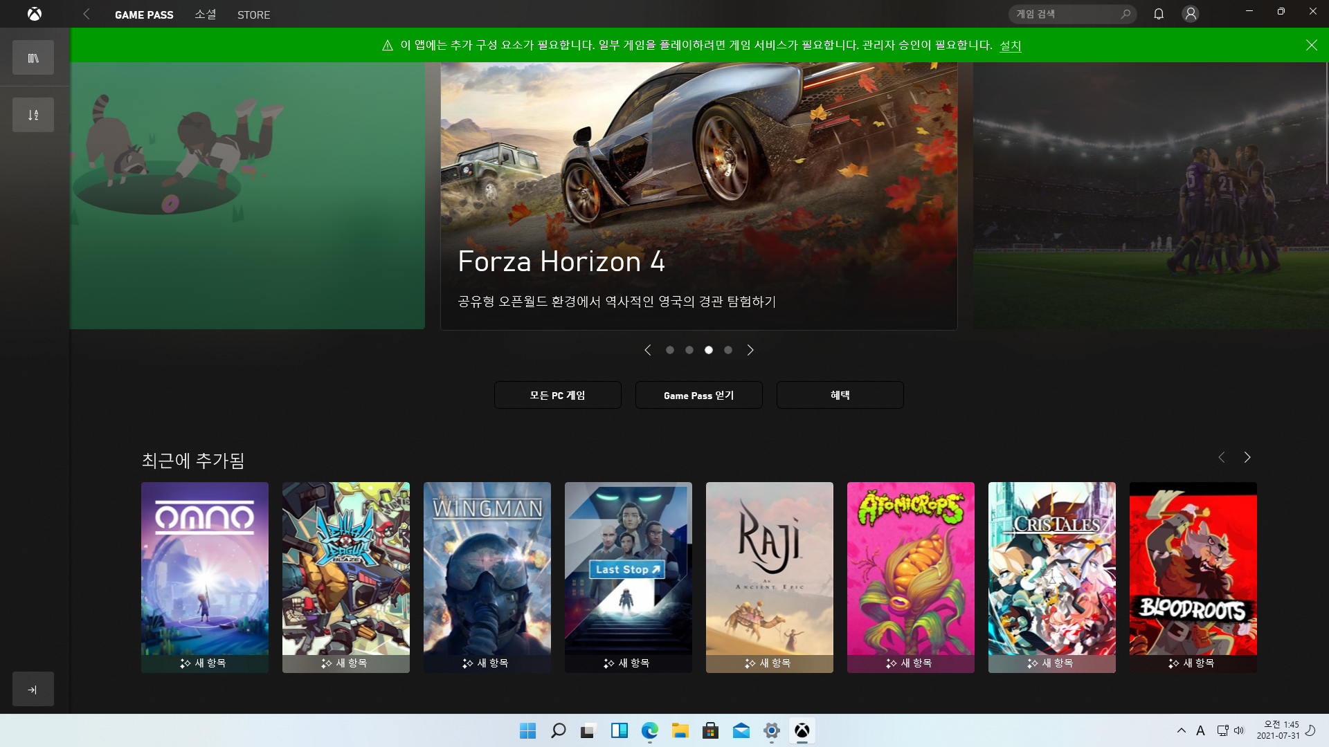Viewport: 1329px width, 747px height.
Task: Launch Microsoft Edge from taskbar
Action: (649, 730)
